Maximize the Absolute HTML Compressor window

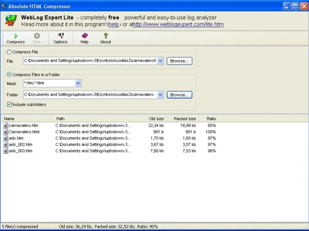click(295, 6)
